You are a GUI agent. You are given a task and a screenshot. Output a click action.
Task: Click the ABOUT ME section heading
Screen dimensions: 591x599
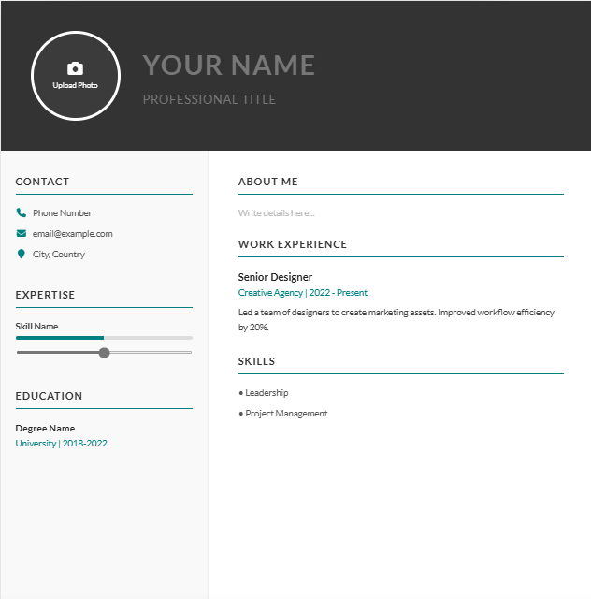click(268, 182)
